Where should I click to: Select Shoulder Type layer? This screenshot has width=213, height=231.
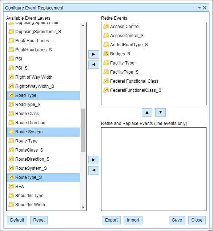pos(43,196)
